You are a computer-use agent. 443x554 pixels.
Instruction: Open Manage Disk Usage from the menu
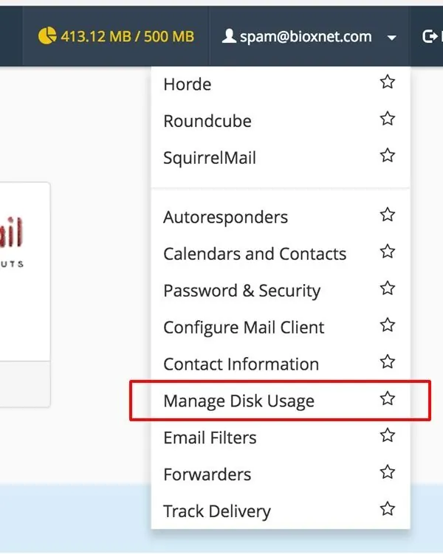[x=238, y=401]
